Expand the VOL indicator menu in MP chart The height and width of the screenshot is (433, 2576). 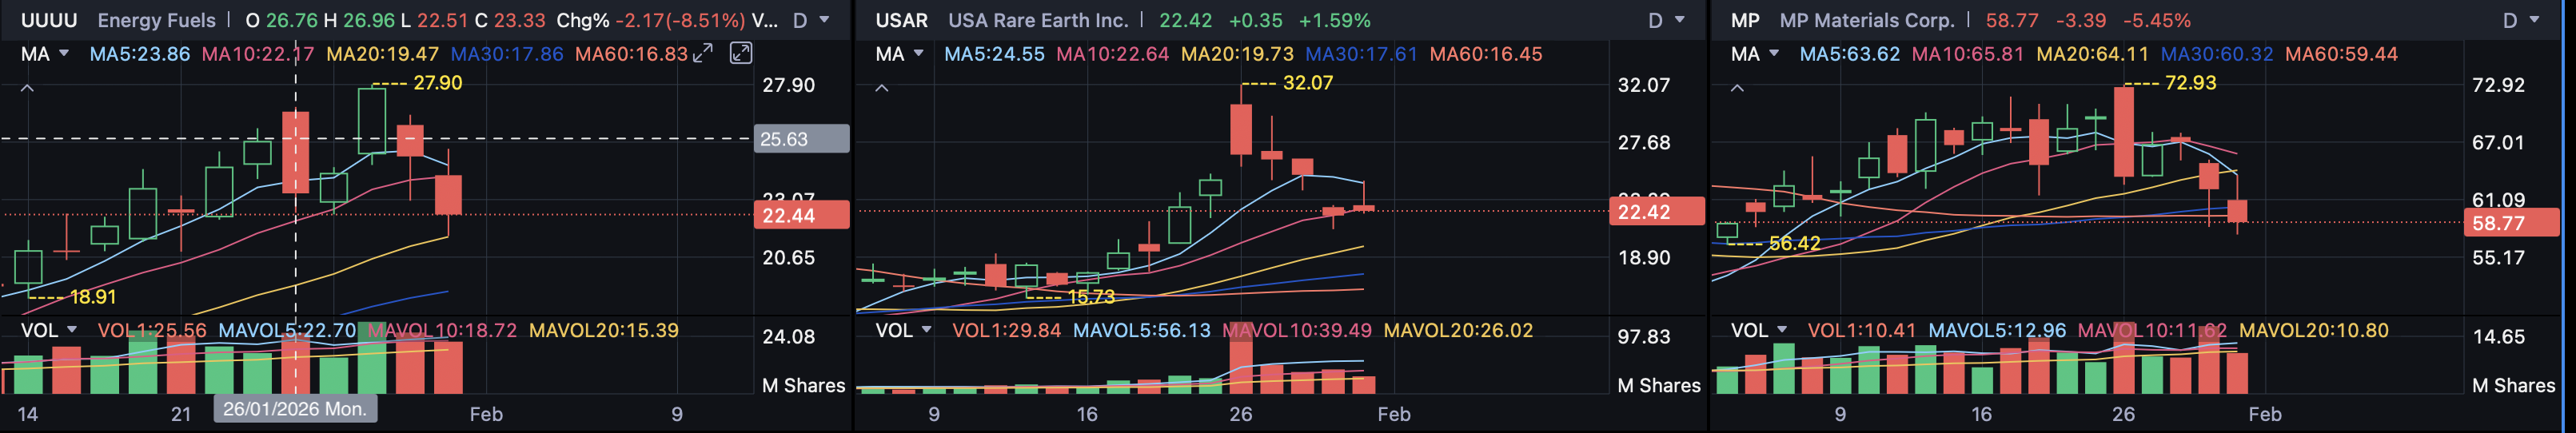(x=1759, y=330)
